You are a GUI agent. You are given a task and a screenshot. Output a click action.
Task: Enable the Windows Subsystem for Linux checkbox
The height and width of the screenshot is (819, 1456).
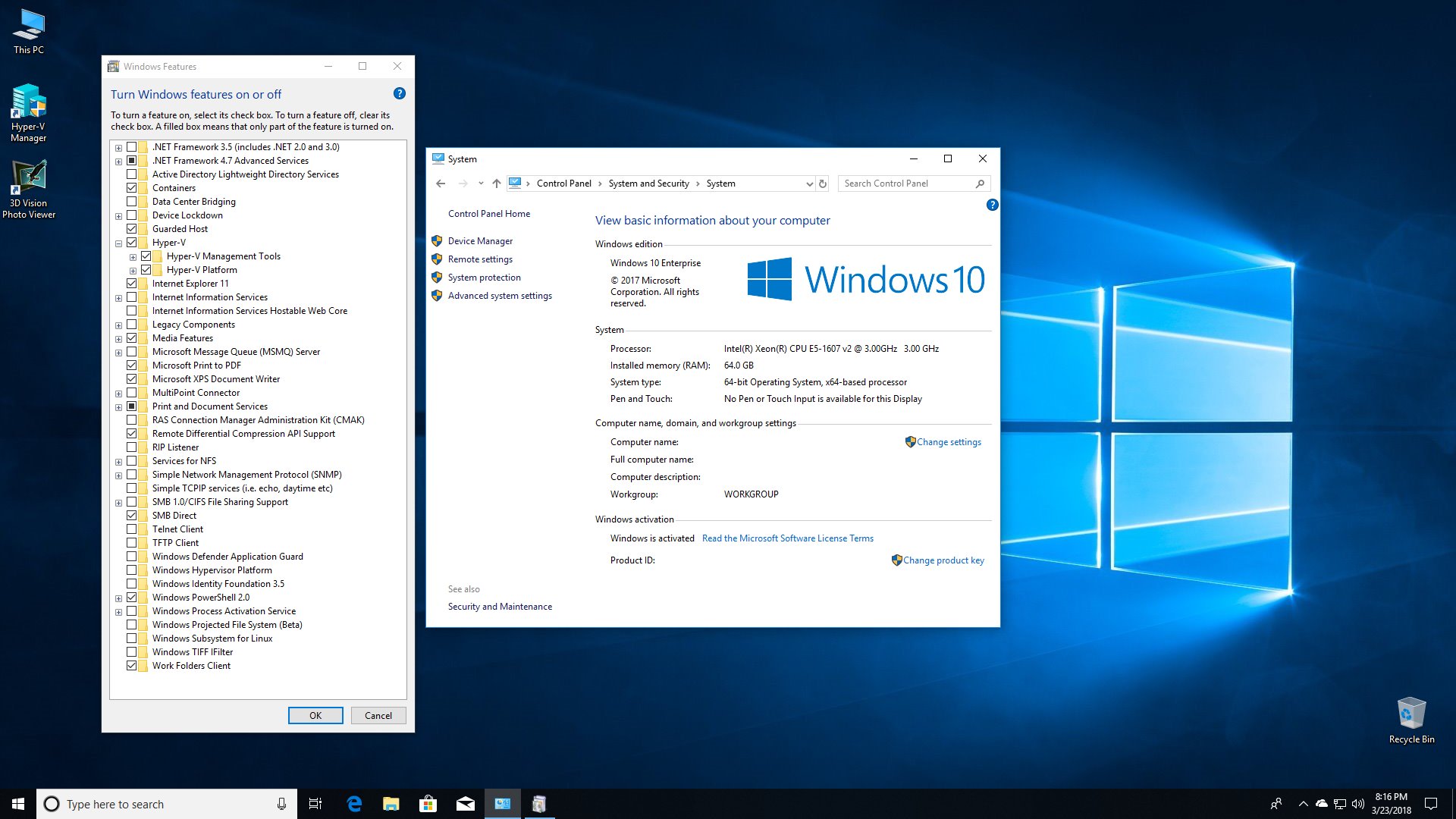coord(131,638)
